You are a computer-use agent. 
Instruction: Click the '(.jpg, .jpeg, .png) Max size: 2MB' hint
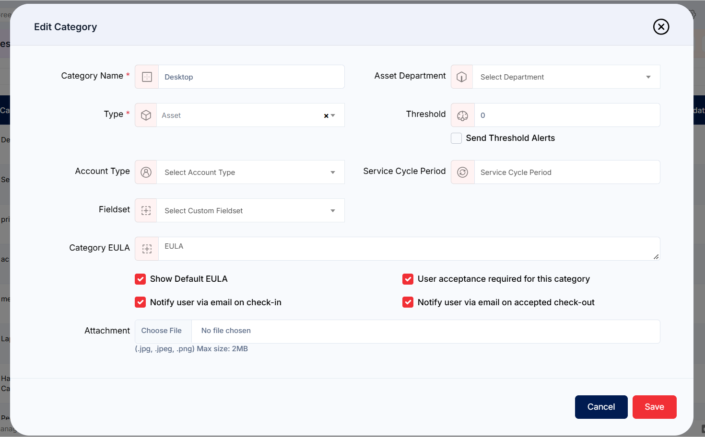click(191, 349)
